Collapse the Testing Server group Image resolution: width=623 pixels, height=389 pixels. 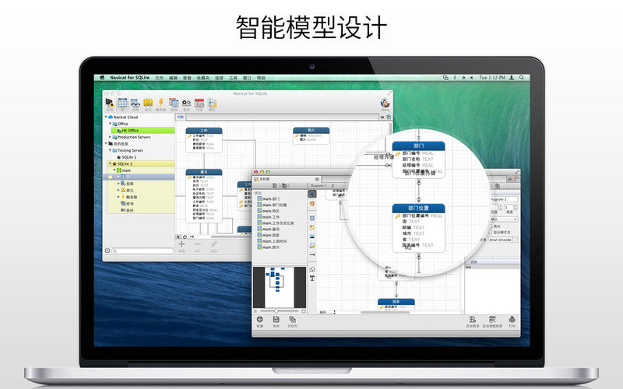pyautogui.click(x=110, y=150)
